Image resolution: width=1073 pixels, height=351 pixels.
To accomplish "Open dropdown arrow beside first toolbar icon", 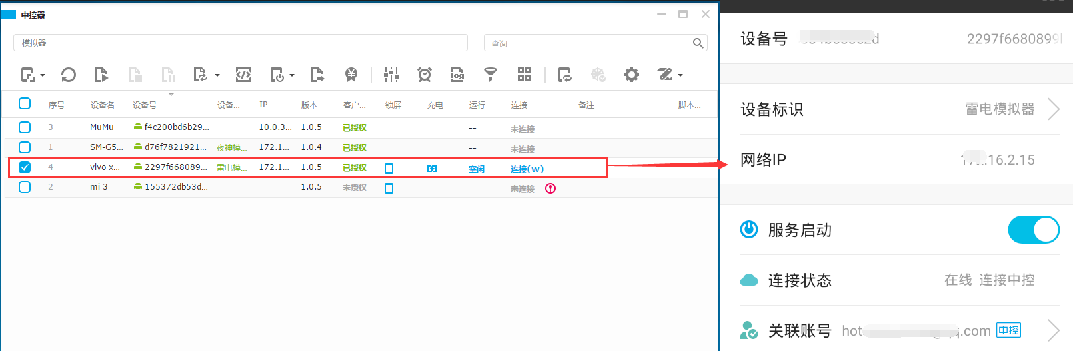I will (43, 75).
